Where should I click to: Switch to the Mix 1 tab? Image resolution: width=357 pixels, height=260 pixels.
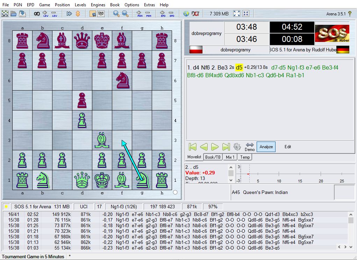coord(230,157)
